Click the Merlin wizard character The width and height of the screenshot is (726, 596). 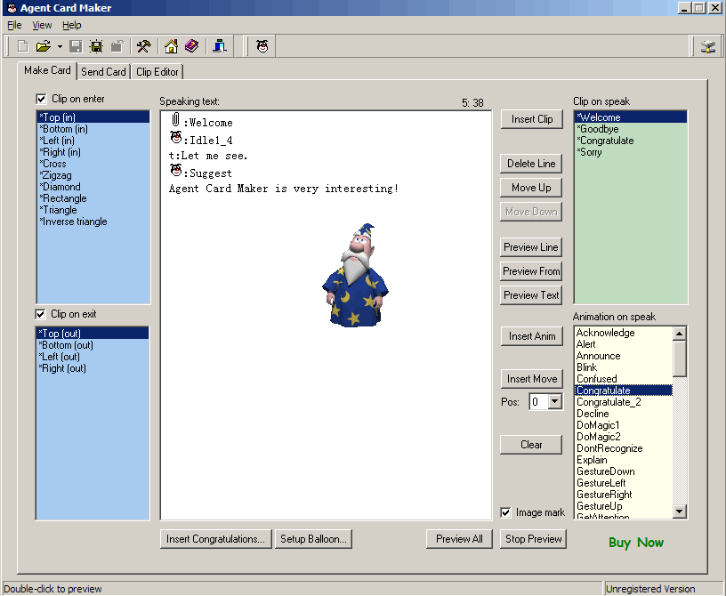point(355,275)
